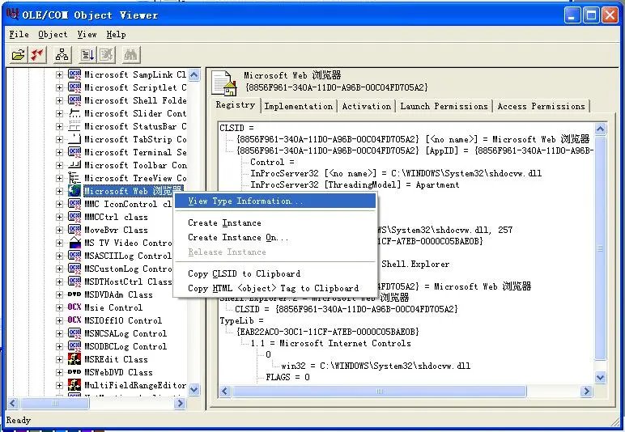Click registry pane horizontal scroll right arrow
The height and width of the screenshot is (432, 625).
[x=586, y=391]
